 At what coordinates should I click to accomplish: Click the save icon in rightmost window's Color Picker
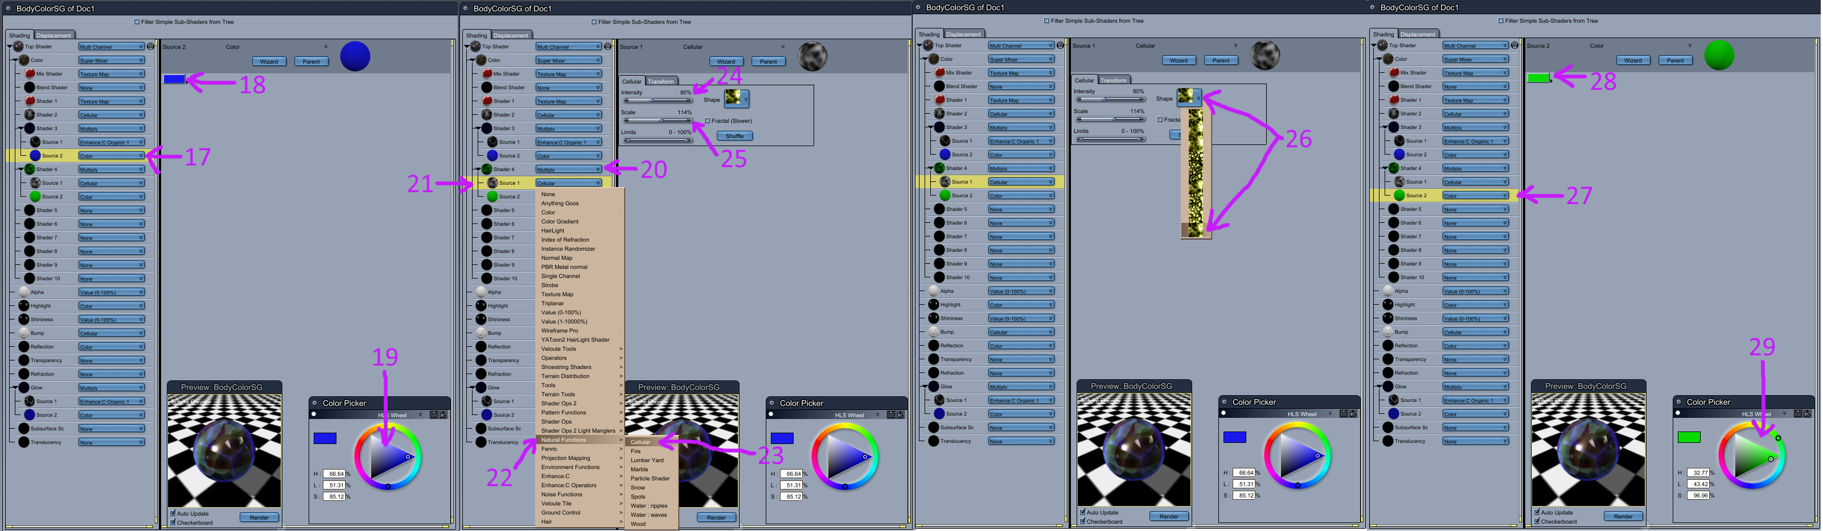coord(1797,414)
